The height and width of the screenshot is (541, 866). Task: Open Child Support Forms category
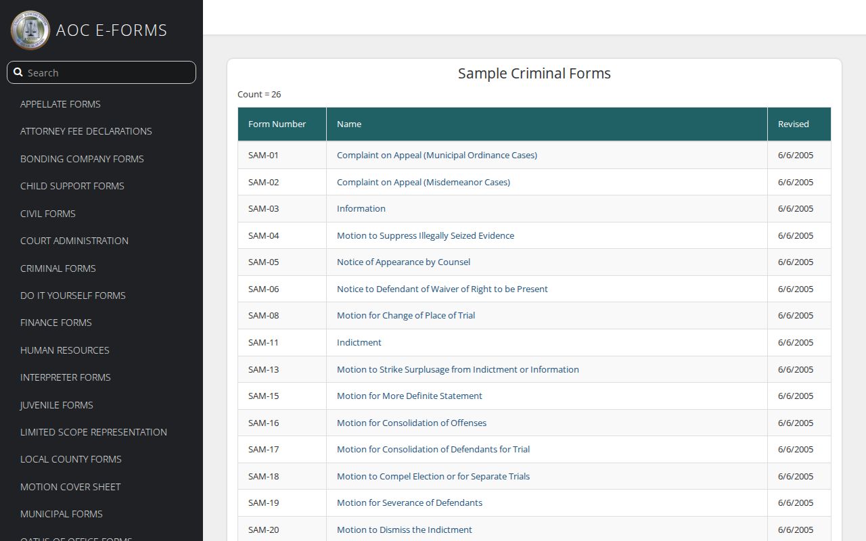click(x=72, y=186)
